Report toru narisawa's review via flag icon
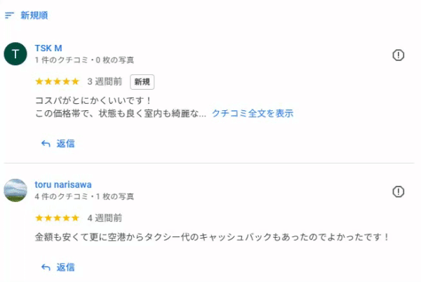The image size is (421, 282). 398,192
